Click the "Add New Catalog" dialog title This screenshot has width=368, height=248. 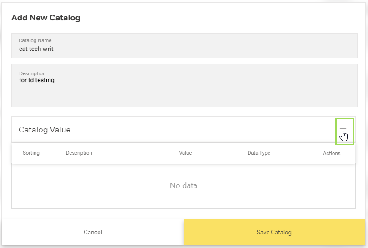[x=45, y=18]
